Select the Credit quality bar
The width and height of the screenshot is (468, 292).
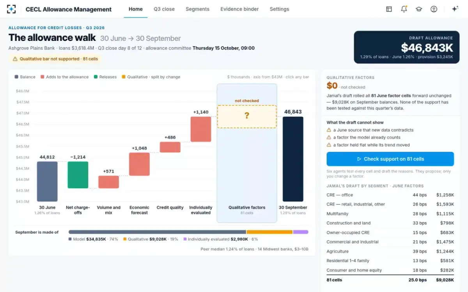[170, 147]
